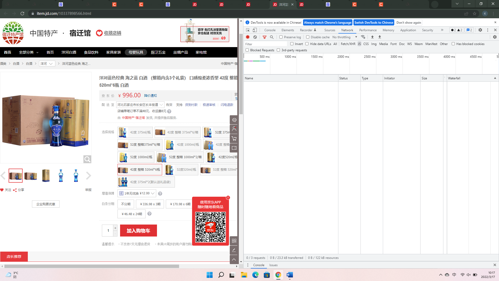499x281 pixels.
Task: Click the import HAR upload icon
Action: [x=372, y=37]
